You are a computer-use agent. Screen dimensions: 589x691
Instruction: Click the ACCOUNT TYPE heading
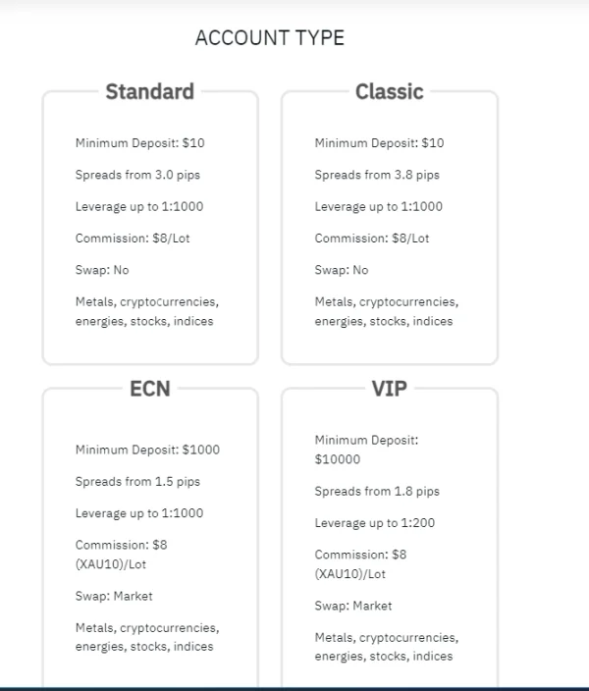pyautogui.click(x=270, y=38)
